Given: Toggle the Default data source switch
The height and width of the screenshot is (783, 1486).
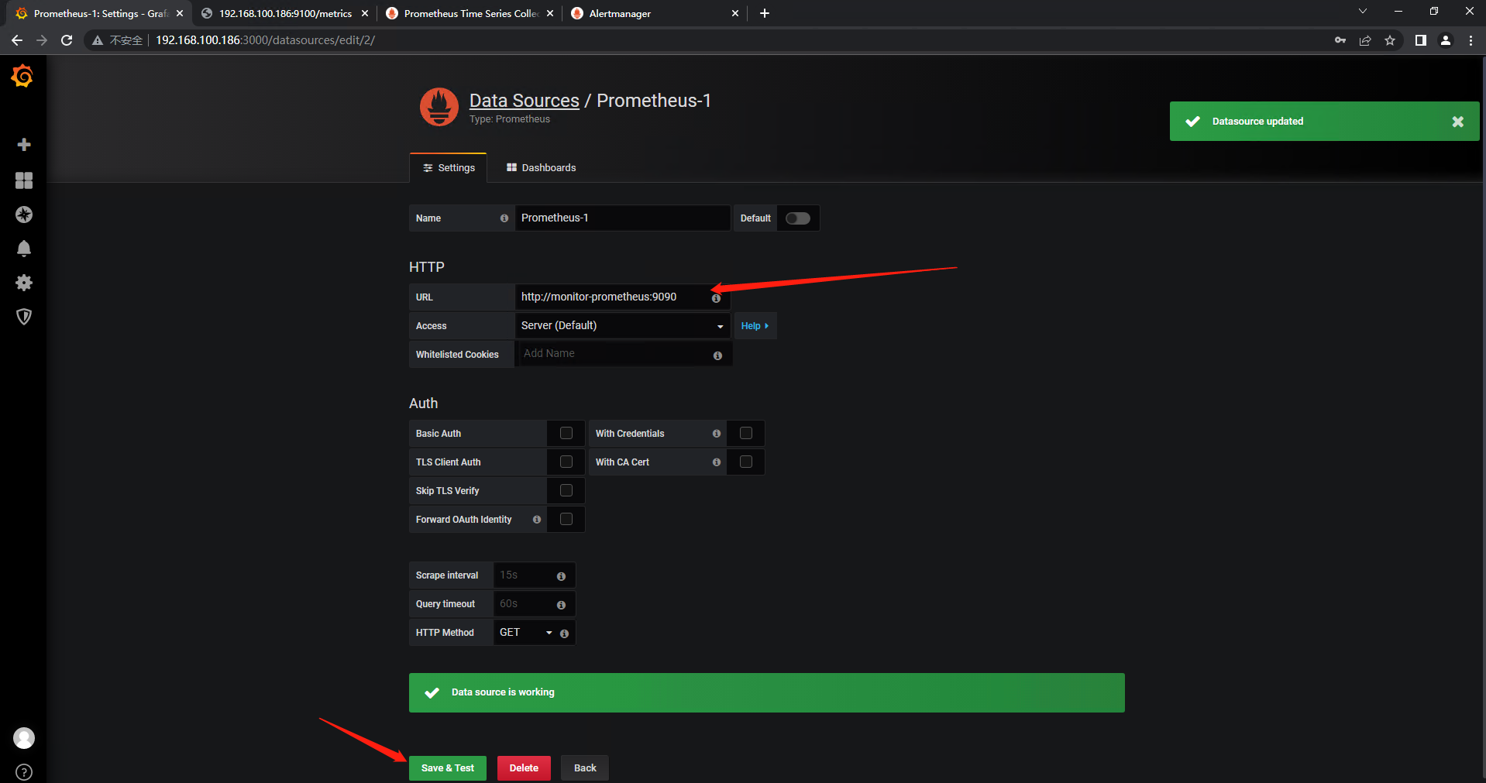Looking at the screenshot, I should click(798, 218).
